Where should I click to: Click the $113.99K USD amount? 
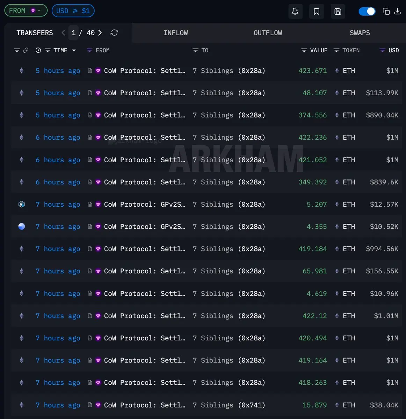click(382, 93)
